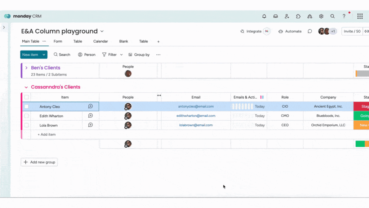Open the inbox tray icon
369x208 pixels.
click(275, 16)
